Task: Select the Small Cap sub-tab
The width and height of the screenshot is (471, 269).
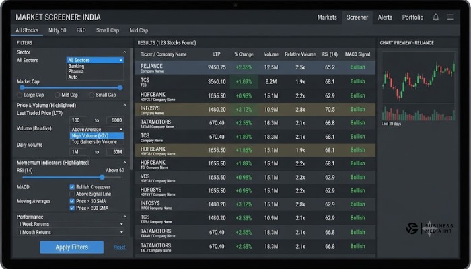Action: pyautogui.click(x=108, y=30)
